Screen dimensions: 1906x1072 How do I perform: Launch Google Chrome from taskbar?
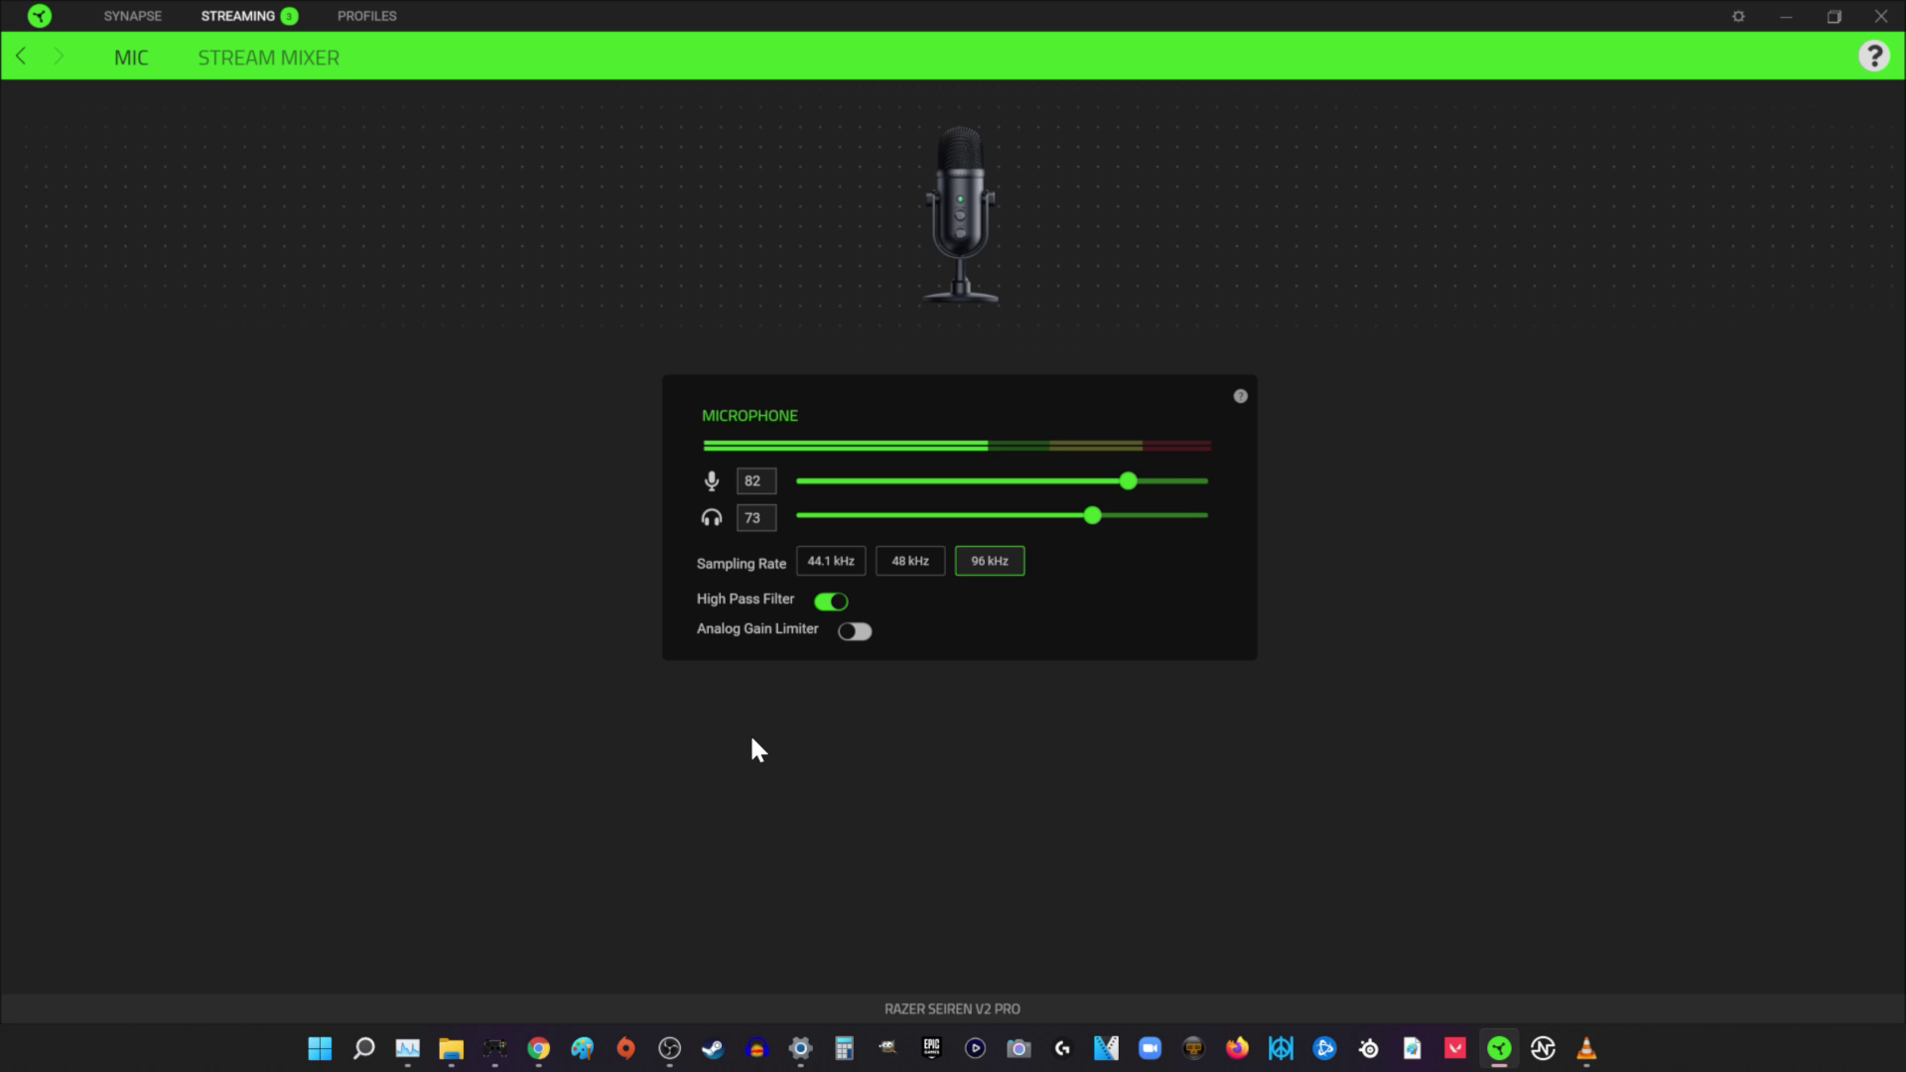tap(538, 1048)
